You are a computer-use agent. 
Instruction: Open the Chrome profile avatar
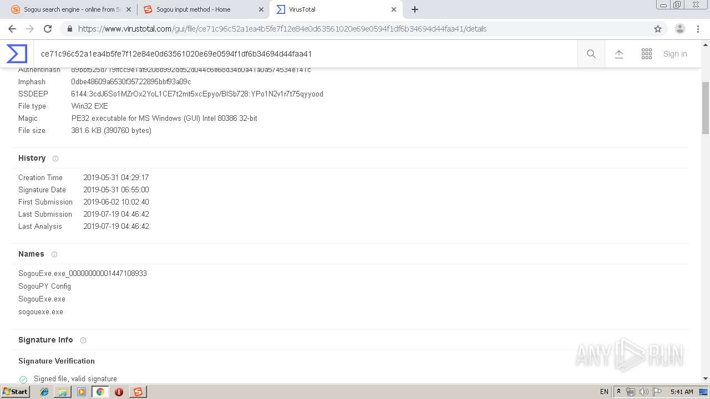point(680,29)
